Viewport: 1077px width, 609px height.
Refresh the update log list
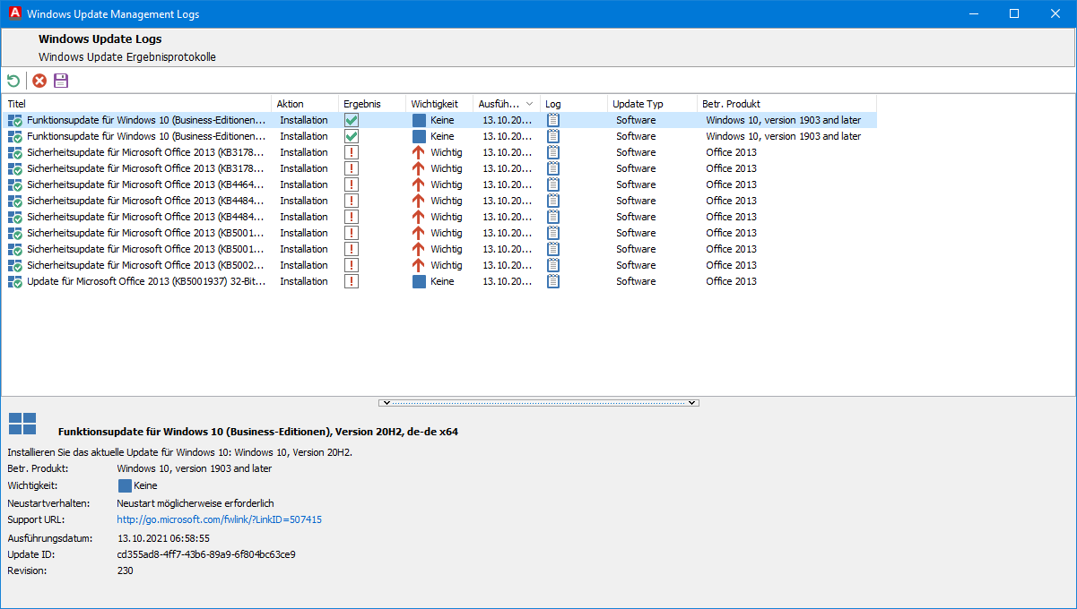coord(13,81)
